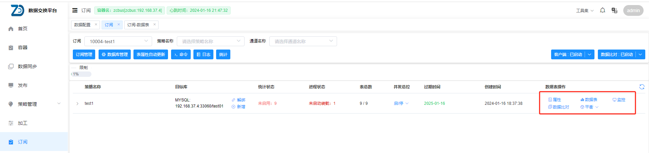Open the 策略名称 select box
Viewport: 649px width, 153px height.
click(x=210, y=41)
